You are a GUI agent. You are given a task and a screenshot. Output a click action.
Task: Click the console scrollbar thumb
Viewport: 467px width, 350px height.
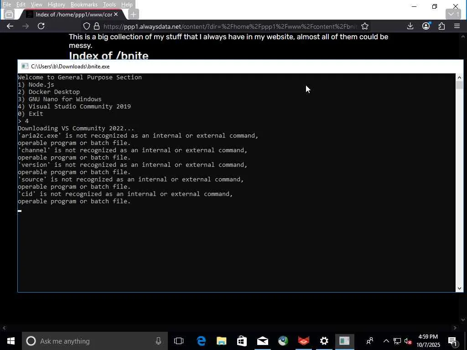tap(459, 85)
